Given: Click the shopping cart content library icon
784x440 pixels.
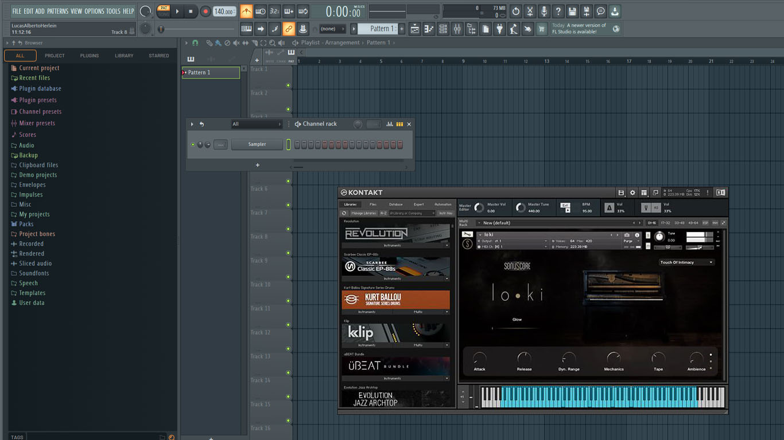Looking at the screenshot, I should tap(541, 29).
